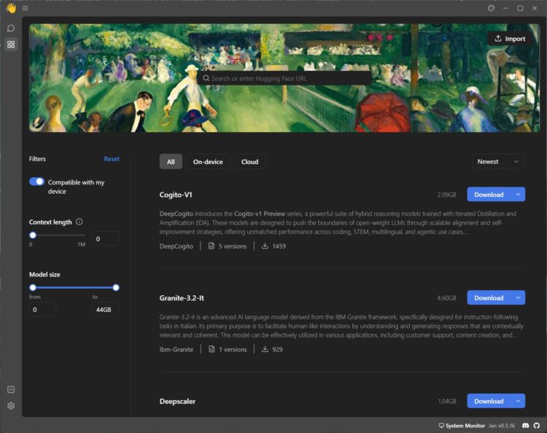
Task: Click the Context length slider handle
Action: click(33, 235)
